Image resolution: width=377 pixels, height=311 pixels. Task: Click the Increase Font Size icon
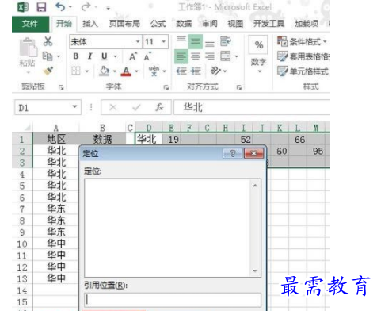tap(133, 56)
